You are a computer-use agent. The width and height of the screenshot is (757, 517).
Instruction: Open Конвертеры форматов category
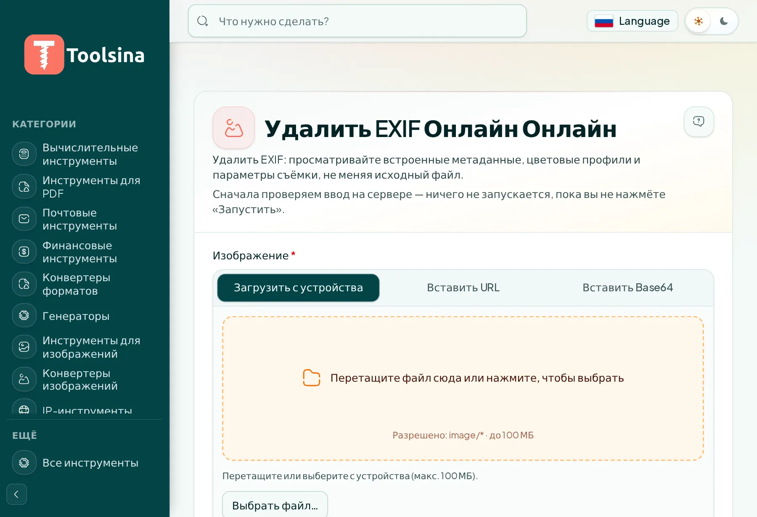[x=84, y=284]
